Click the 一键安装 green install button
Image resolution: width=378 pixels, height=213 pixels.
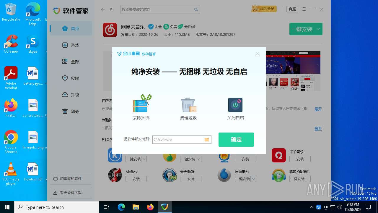click(x=302, y=29)
